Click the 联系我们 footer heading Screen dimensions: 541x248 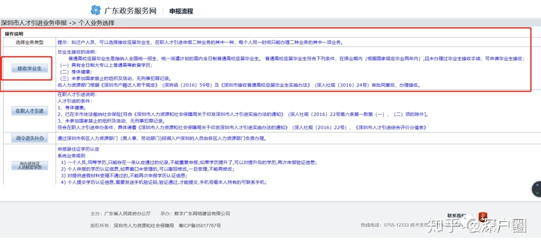pos(457,215)
